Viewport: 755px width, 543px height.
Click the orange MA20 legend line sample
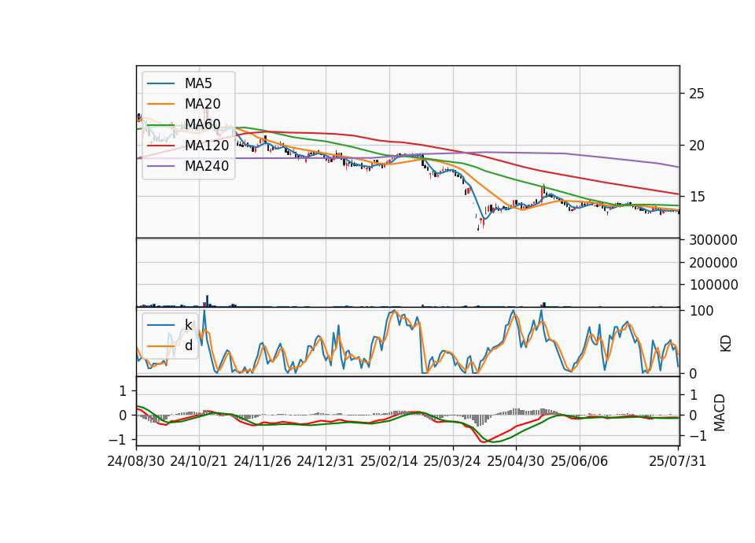(x=160, y=104)
